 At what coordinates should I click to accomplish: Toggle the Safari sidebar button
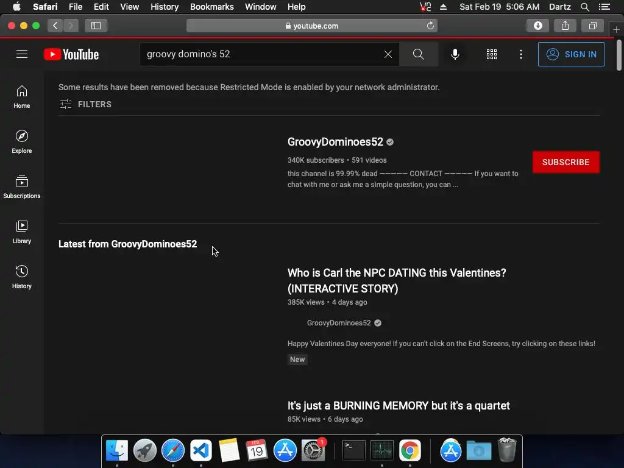[96, 26]
